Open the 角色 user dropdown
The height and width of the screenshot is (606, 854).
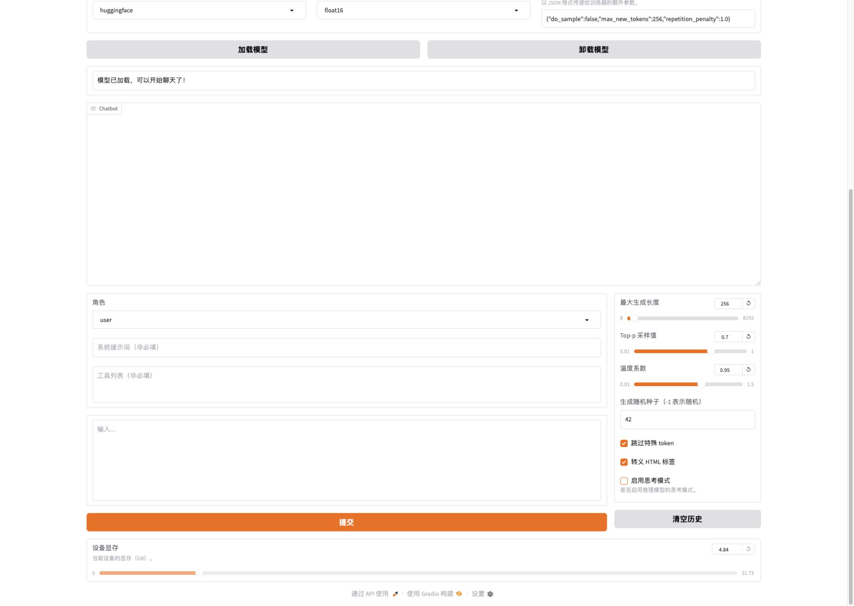[x=346, y=320]
